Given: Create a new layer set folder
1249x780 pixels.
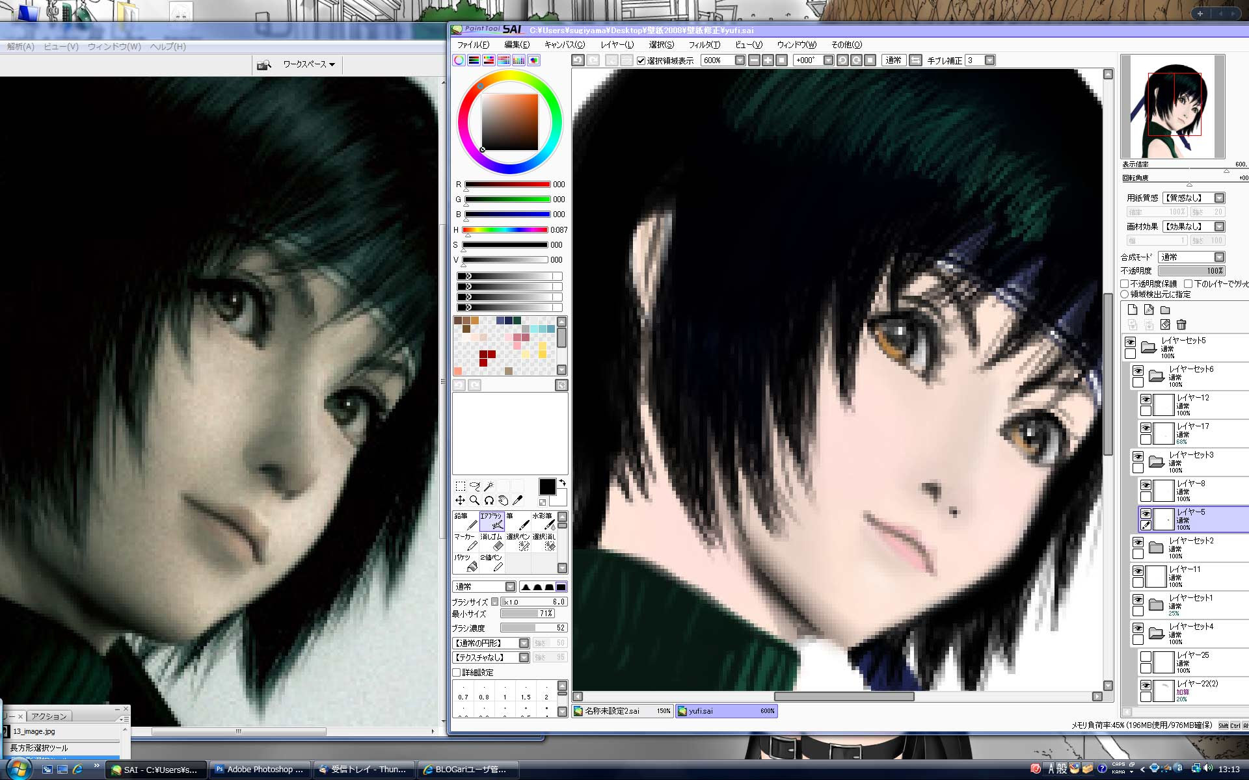Looking at the screenshot, I should pyautogui.click(x=1165, y=309).
